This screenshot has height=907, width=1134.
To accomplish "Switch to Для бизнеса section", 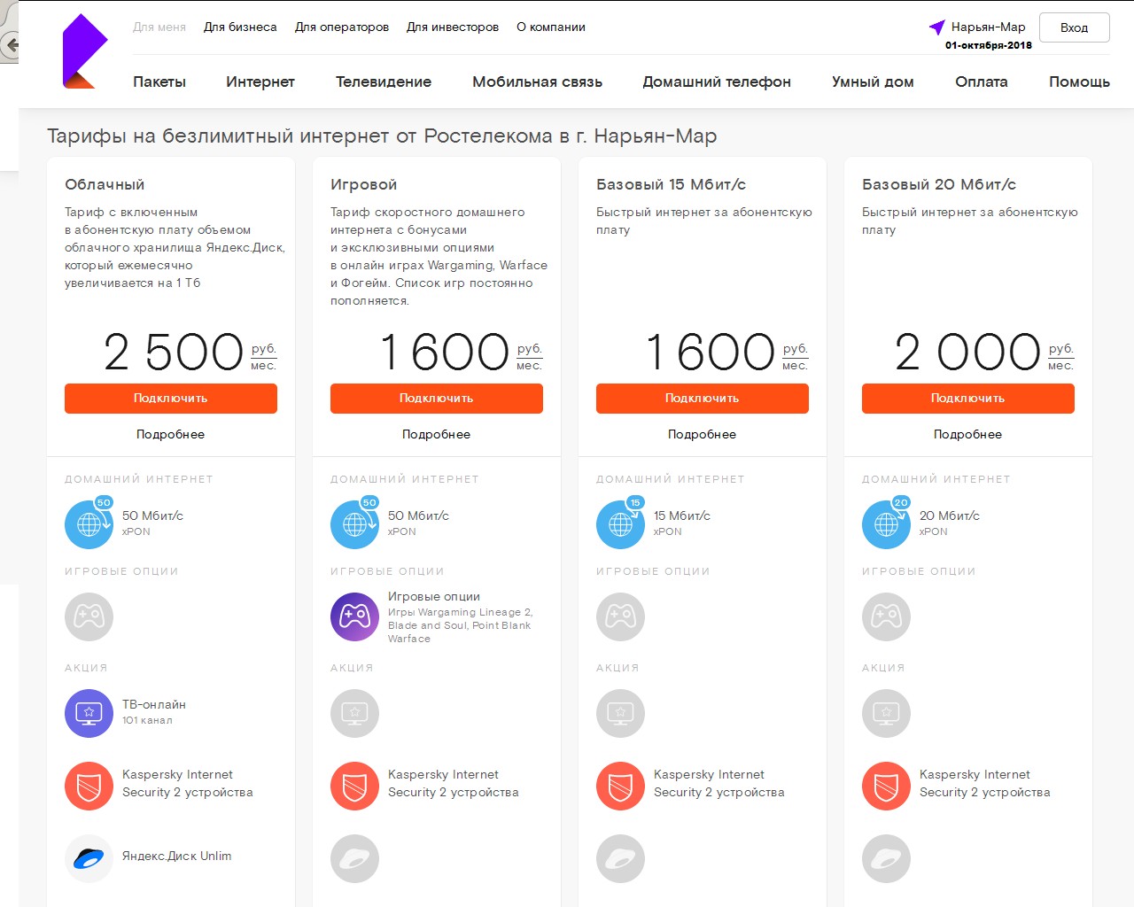I will pyautogui.click(x=240, y=27).
